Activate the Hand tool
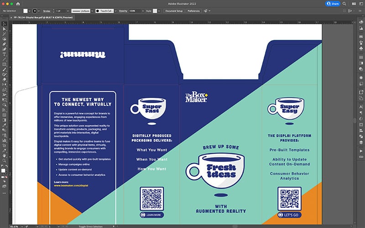This screenshot has width=365, height=228. coord(4,155)
